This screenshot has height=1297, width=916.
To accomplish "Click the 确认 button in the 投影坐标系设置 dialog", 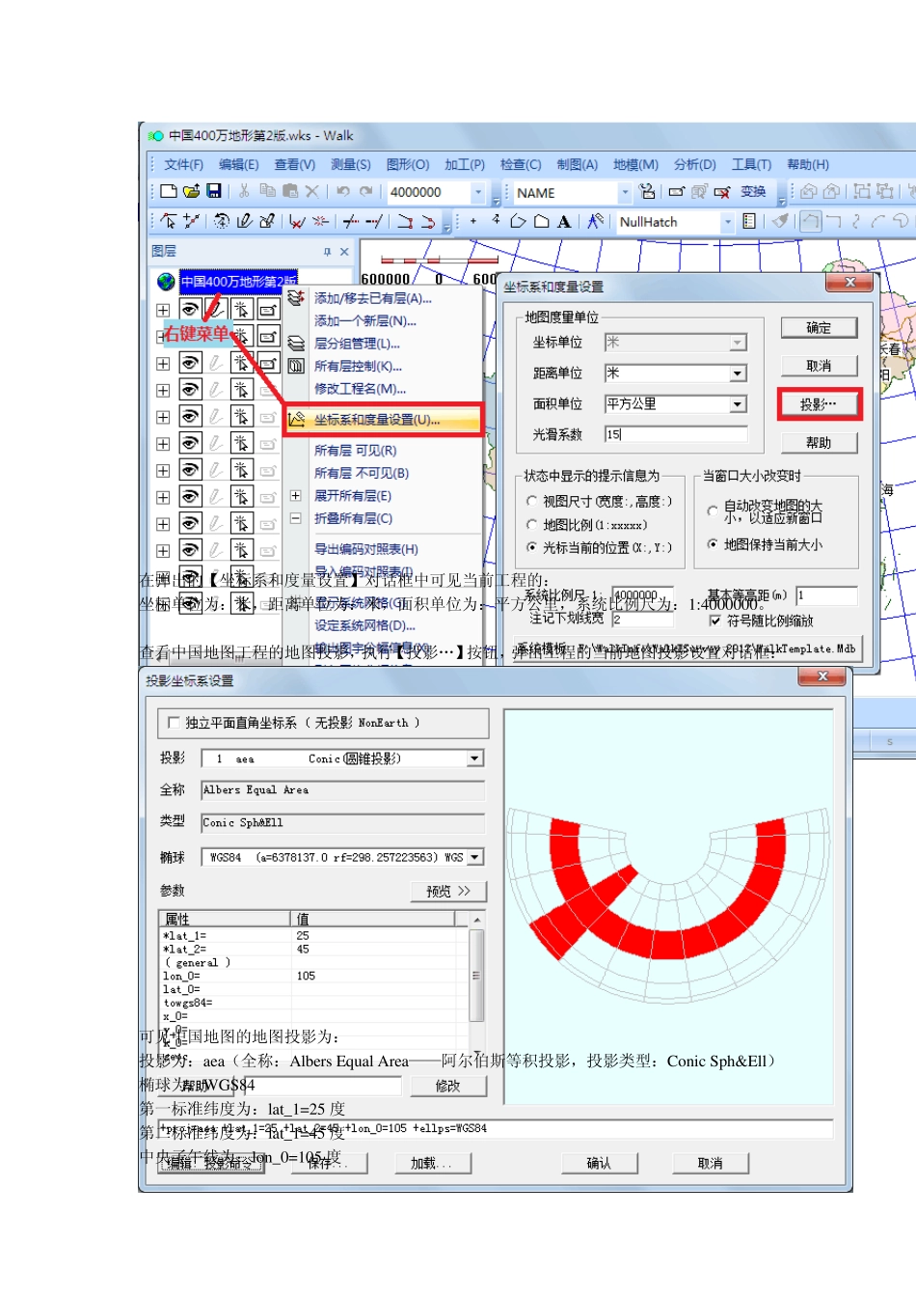I will [x=599, y=1164].
